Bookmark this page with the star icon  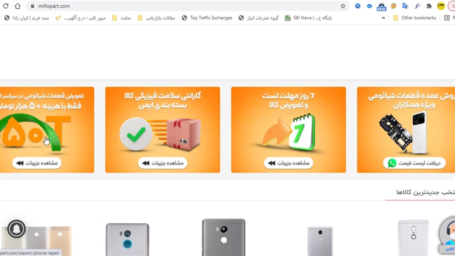343,6
